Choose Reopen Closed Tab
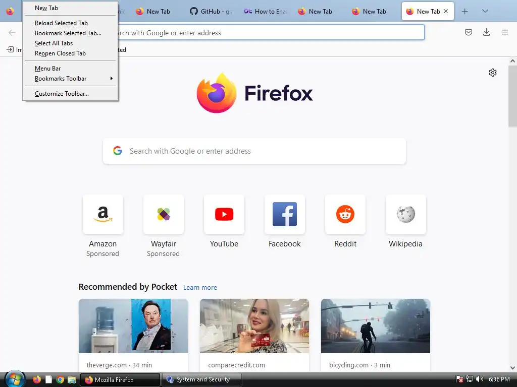The image size is (517, 387). (70, 53)
